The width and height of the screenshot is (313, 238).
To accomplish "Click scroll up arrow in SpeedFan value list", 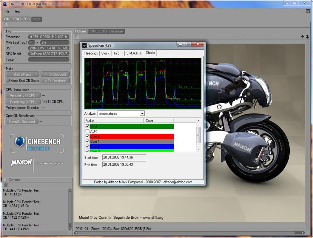I will click(198, 121).
